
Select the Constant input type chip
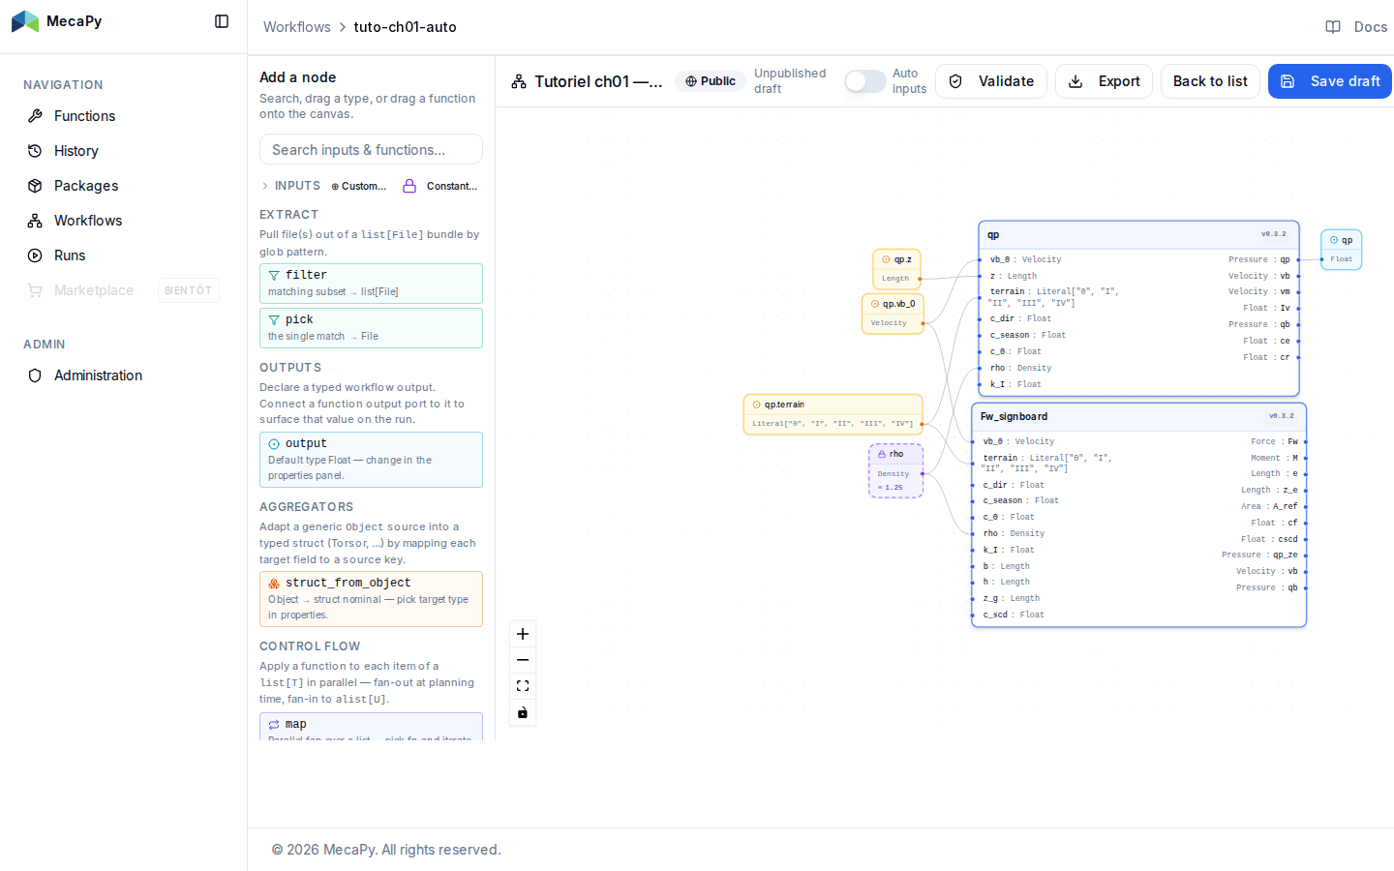pos(440,186)
